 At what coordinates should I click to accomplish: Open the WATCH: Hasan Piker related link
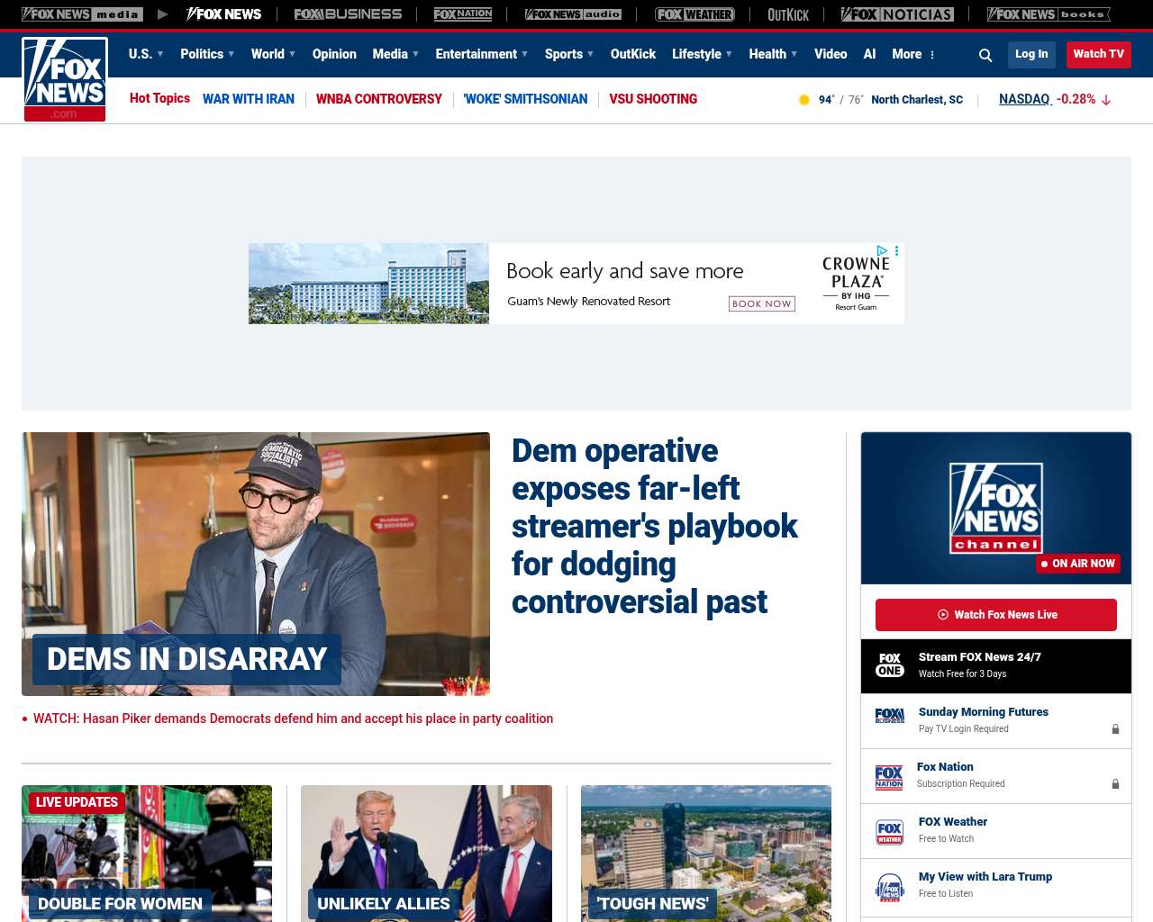click(x=293, y=719)
